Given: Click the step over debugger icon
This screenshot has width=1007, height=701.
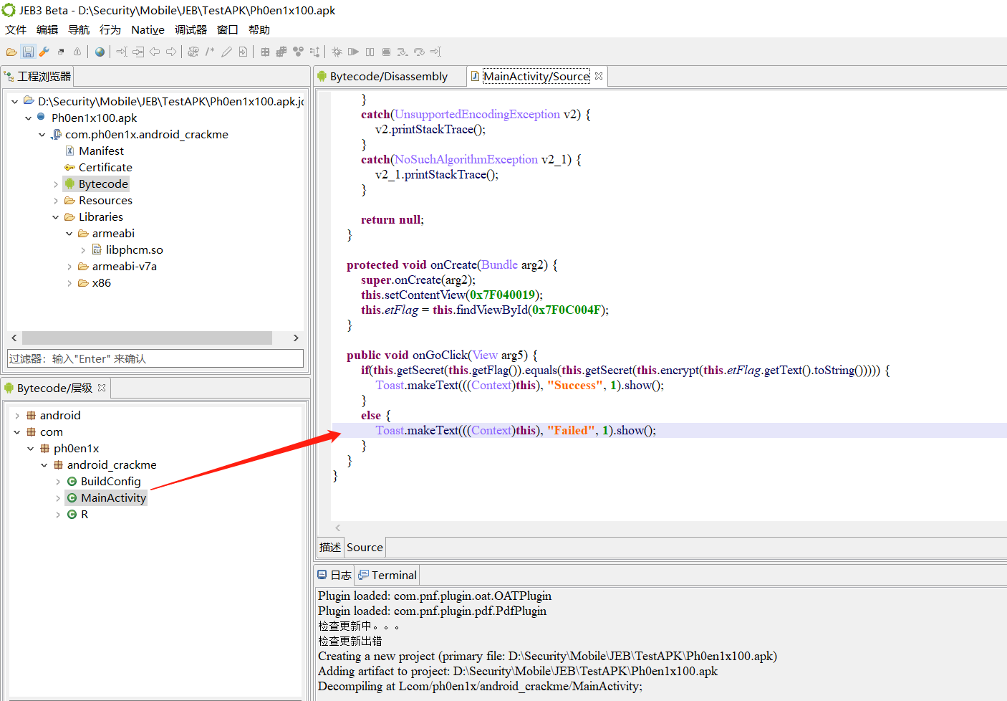Looking at the screenshot, I should tap(419, 52).
